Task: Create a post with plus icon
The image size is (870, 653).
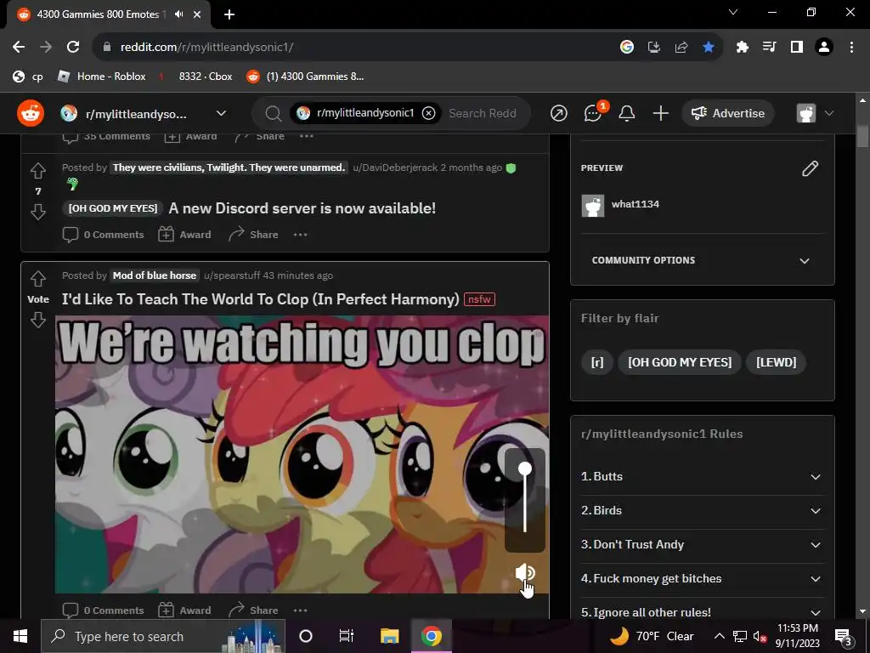Action: 660,113
